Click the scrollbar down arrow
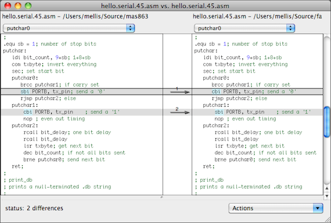Viewport: 331px width, 223px height. [327, 196]
